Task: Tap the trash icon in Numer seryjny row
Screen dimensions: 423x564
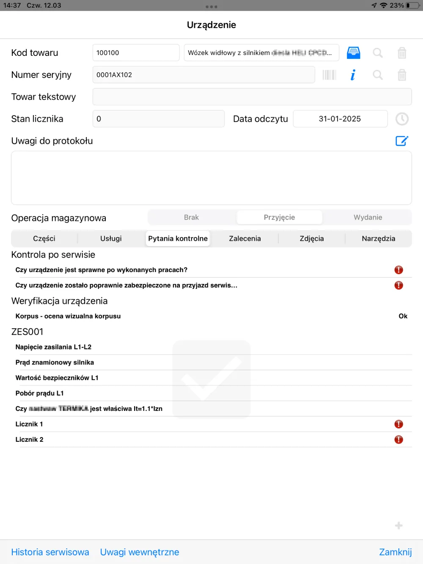Action: 402,75
